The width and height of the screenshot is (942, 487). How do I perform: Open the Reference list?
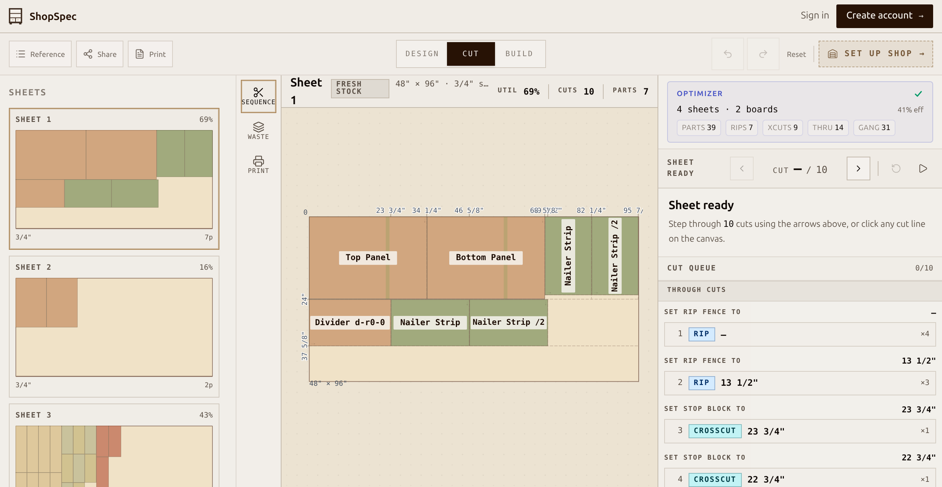tap(40, 54)
